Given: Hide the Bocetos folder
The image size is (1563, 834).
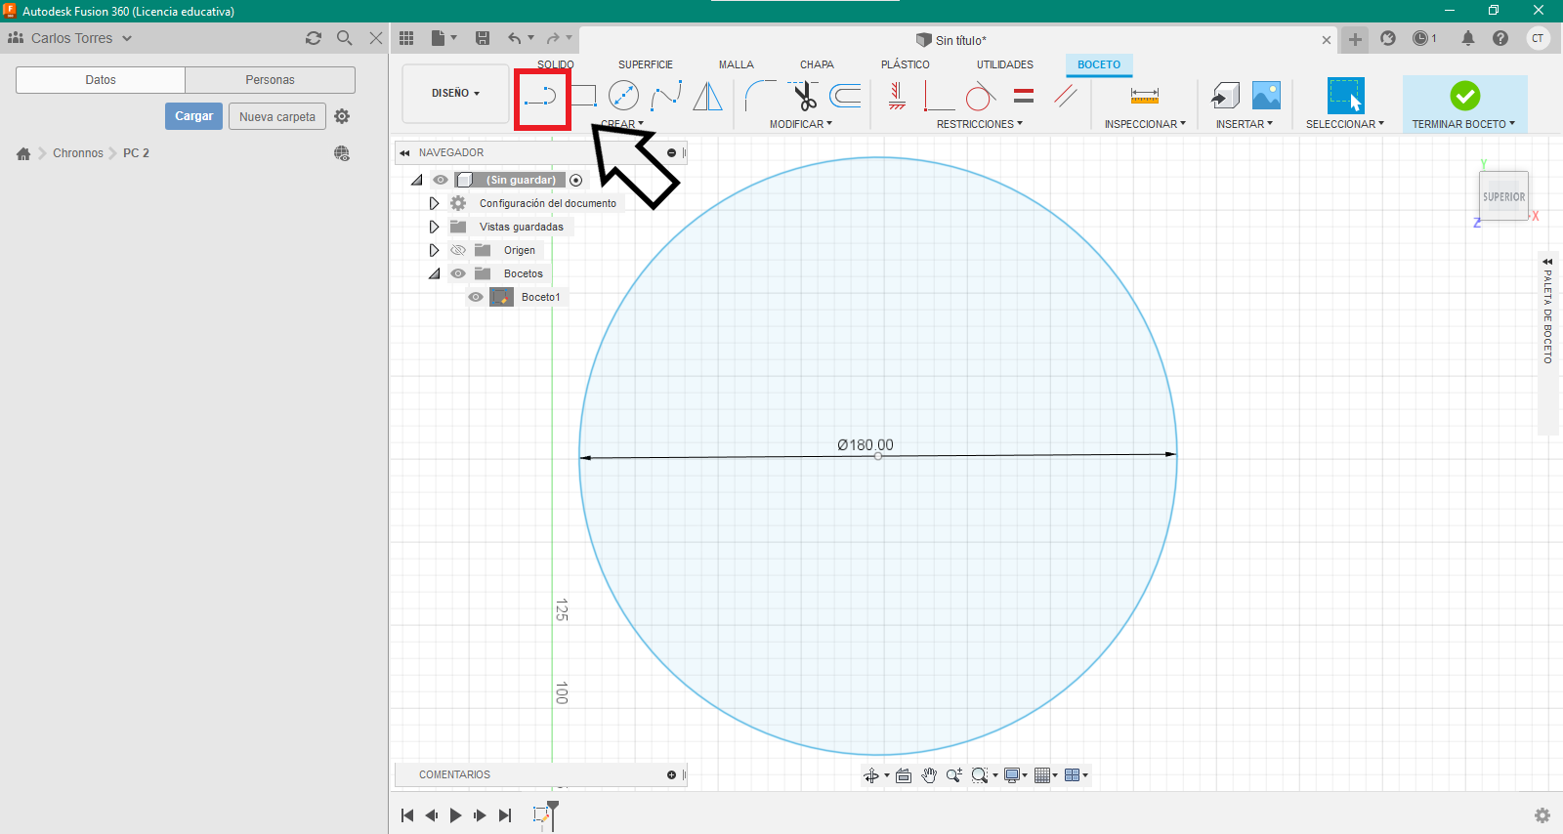Looking at the screenshot, I should pyautogui.click(x=458, y=273).
